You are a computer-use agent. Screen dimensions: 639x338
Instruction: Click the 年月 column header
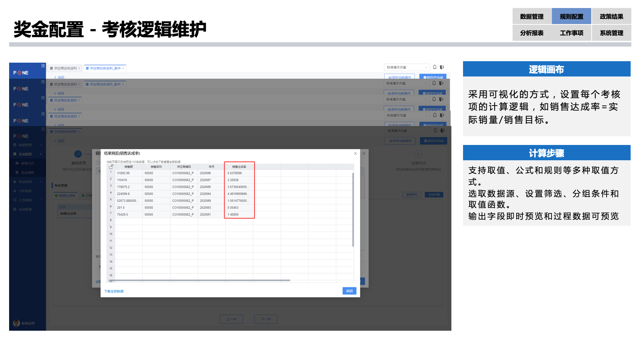point(212,167)
